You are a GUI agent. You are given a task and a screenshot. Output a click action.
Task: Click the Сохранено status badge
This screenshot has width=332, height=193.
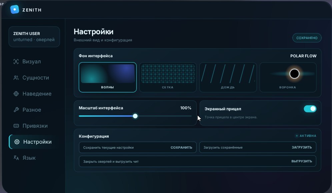[307, 38]
